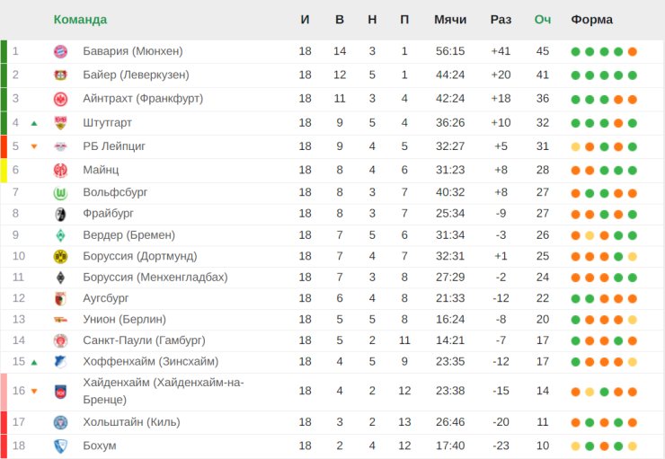The image size is (665, 459).
Task: Sort table by Оч points column header
Action: [543, 20]
